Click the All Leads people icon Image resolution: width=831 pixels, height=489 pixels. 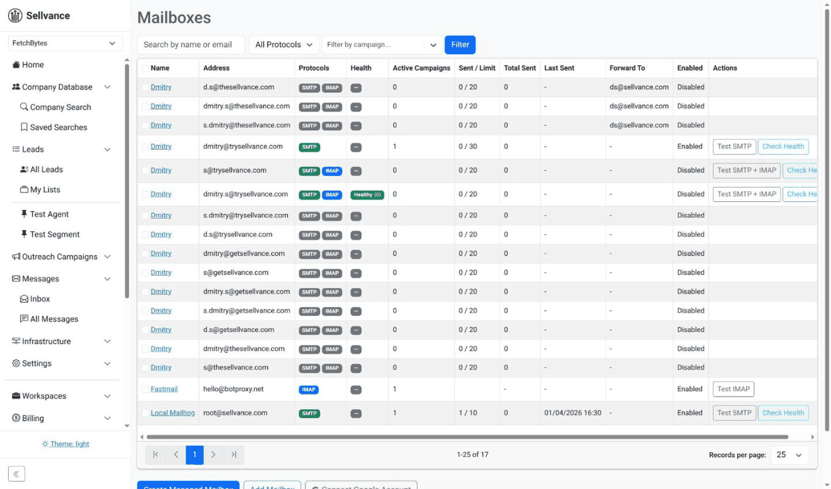(x=24, y=169)
